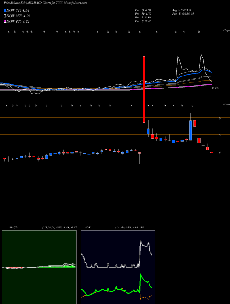Image resolution: width=230 pixels, height=304 pixels.
Task: Open the ADX indicator panel
Action: [118, 267]
